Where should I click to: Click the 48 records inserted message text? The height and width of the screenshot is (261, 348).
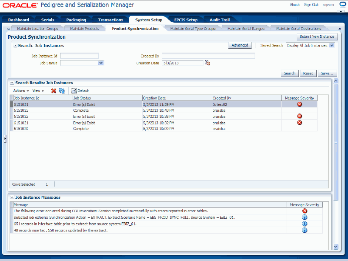click(60, 231)
